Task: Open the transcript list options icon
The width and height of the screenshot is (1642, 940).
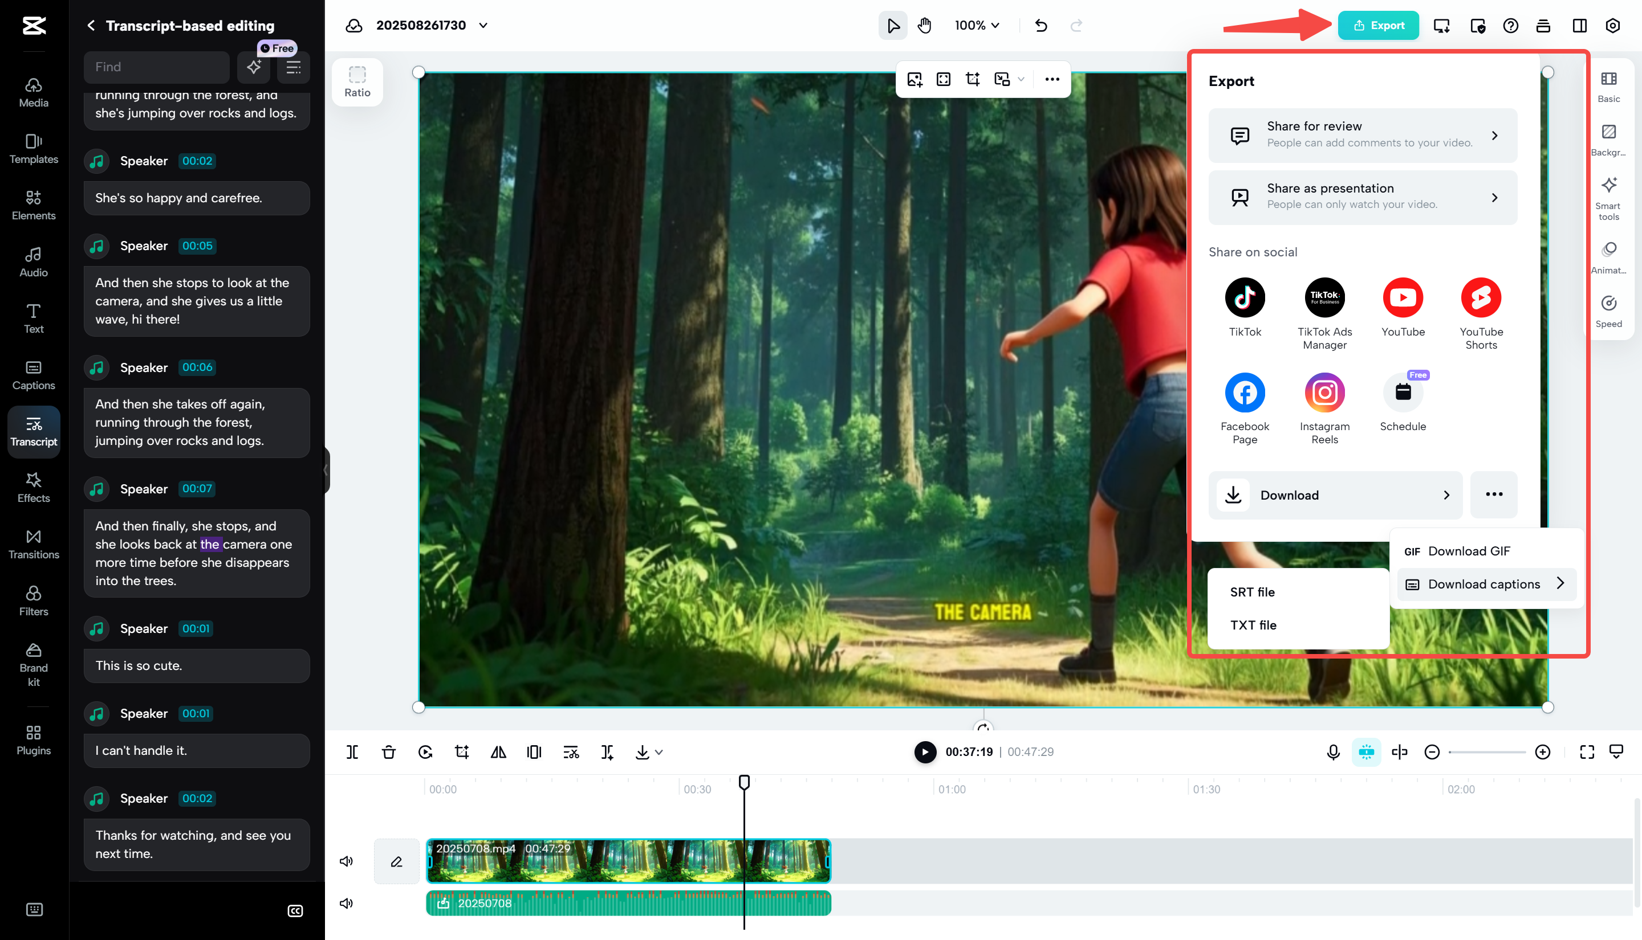Action: 293,67
